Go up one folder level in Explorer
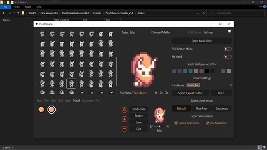This screenshot has height=150, width=267. click(x=18, y=13)
